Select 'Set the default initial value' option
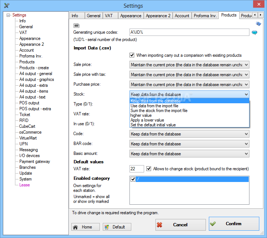267x238 pixels. pos(189,125)
